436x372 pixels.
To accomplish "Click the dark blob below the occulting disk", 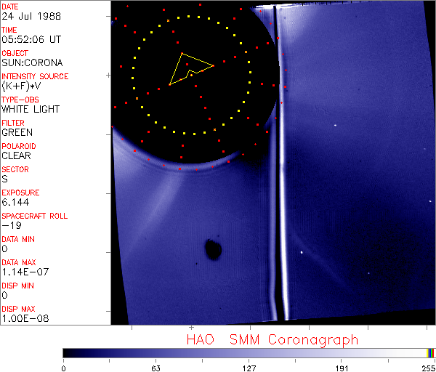I will 213,249.
